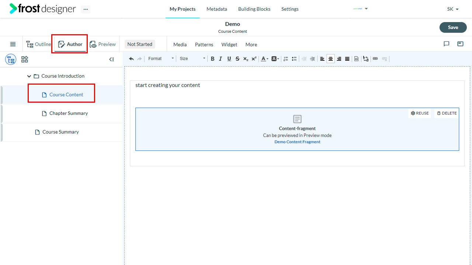This screenshot has height=265, width=472.
Task: Click the Undo arrow in editor toolbar
Action: (131, 59)
